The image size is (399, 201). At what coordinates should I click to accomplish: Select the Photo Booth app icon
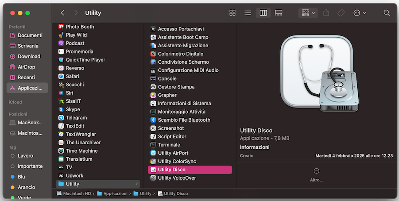(61, 27)
